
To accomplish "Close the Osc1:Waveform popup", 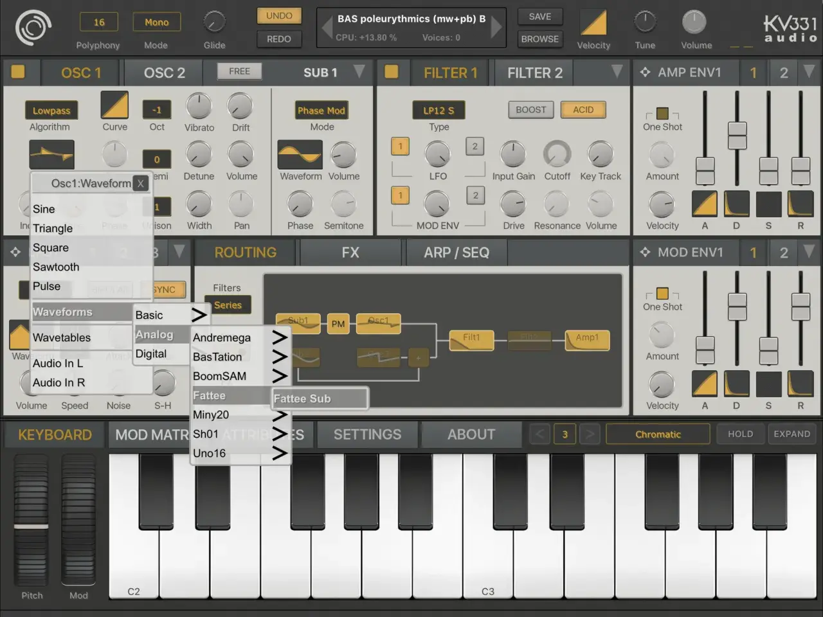I will 140,183.
